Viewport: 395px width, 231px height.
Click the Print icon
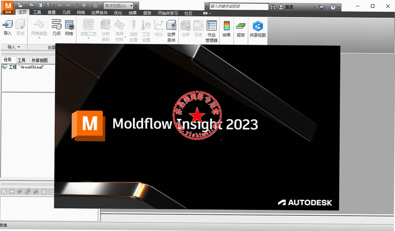coord(84,5)
